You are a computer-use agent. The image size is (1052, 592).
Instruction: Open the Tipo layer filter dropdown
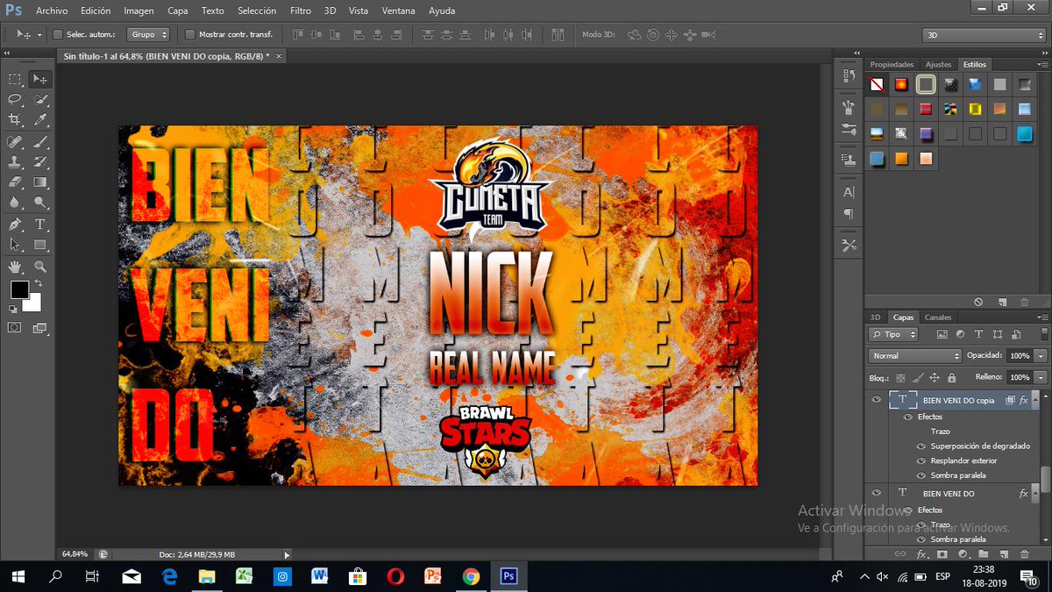click(x=893, y=334)
